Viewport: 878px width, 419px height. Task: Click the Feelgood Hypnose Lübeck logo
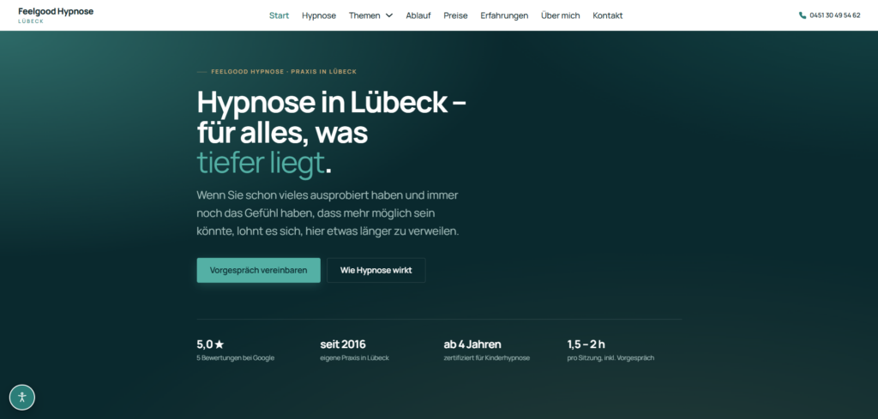tap(56, 15)
